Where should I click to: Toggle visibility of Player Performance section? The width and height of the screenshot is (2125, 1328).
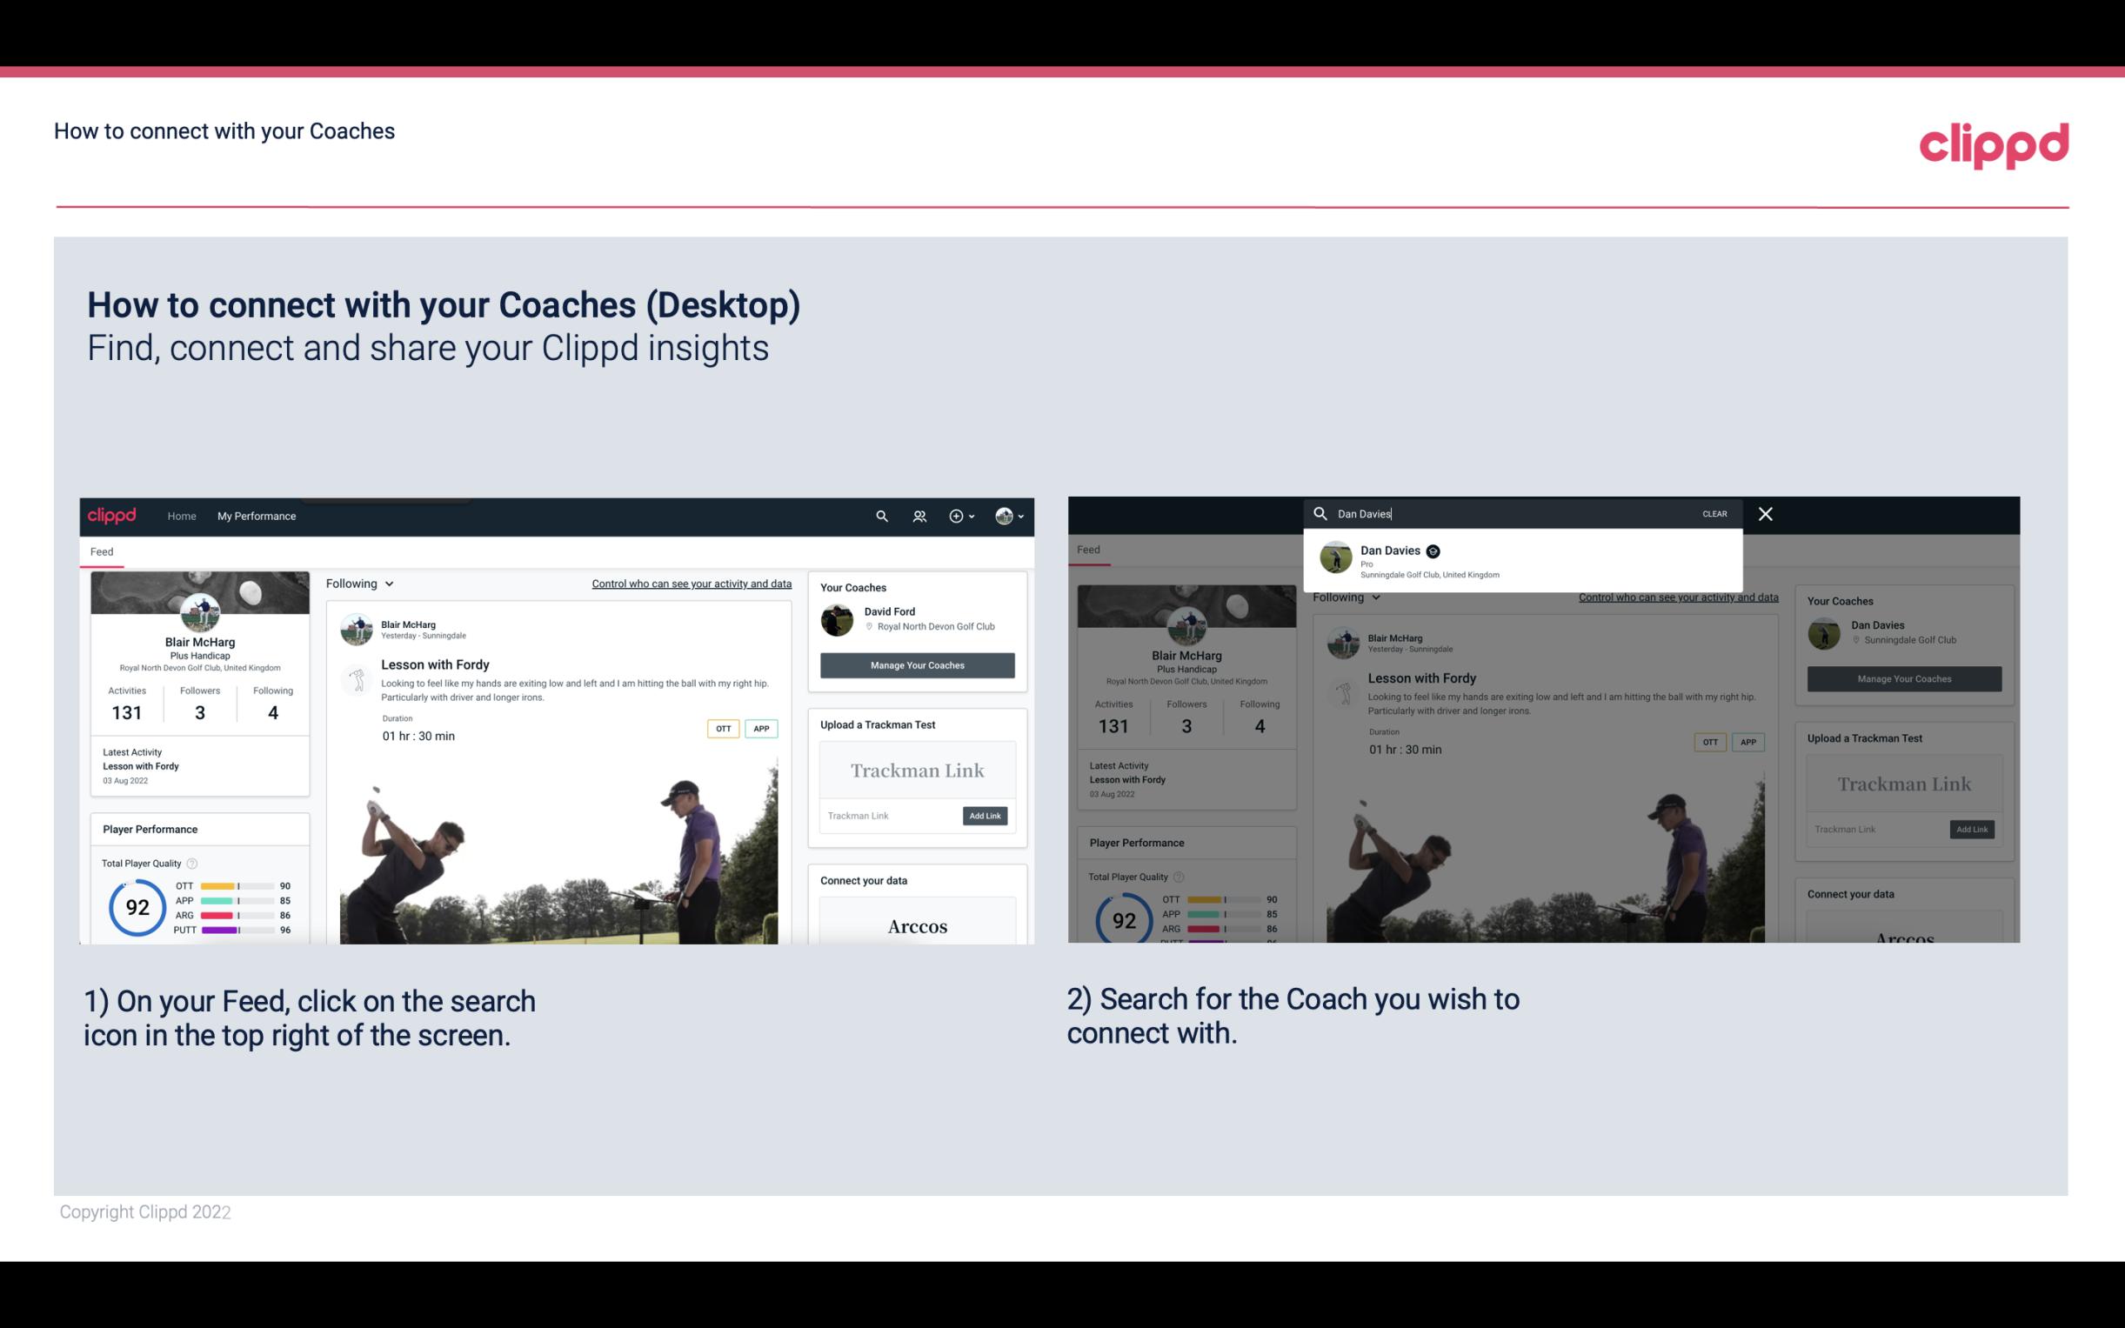click(149, 828)
